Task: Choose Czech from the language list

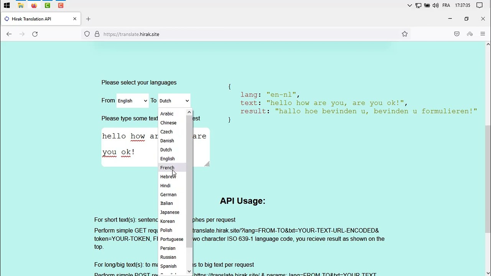Action: pyautogui.click(x=172, y=132)
